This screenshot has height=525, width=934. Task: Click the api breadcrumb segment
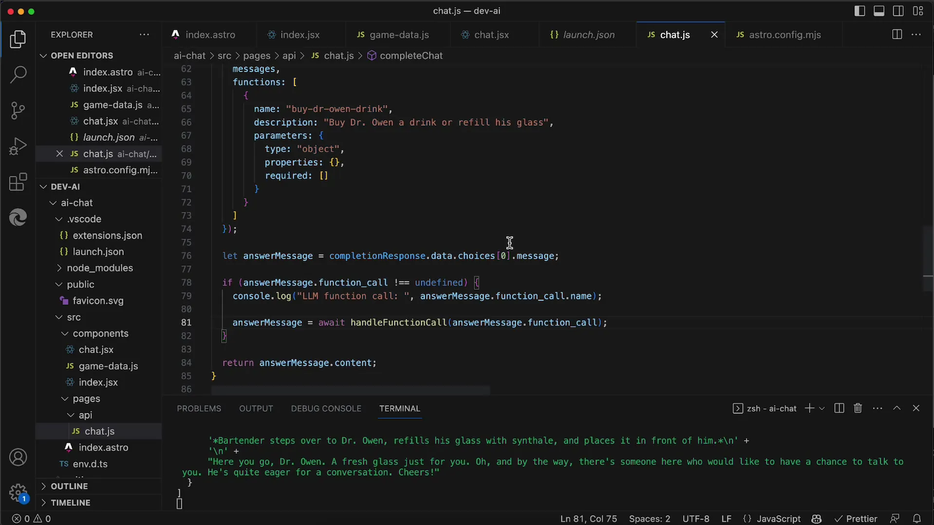click(289, 56)
